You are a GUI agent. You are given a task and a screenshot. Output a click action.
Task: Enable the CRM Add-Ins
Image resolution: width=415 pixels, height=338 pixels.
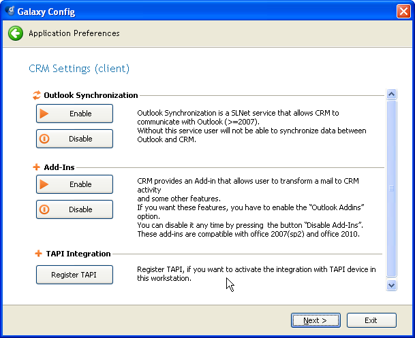74,184
